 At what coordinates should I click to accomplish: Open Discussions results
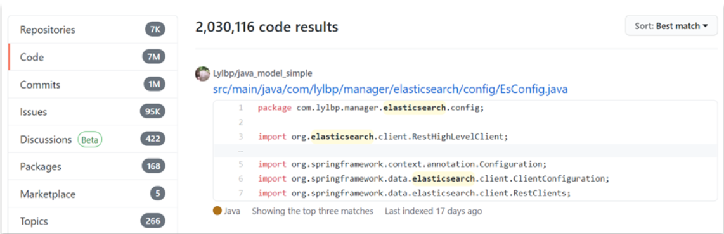(93, 139)
